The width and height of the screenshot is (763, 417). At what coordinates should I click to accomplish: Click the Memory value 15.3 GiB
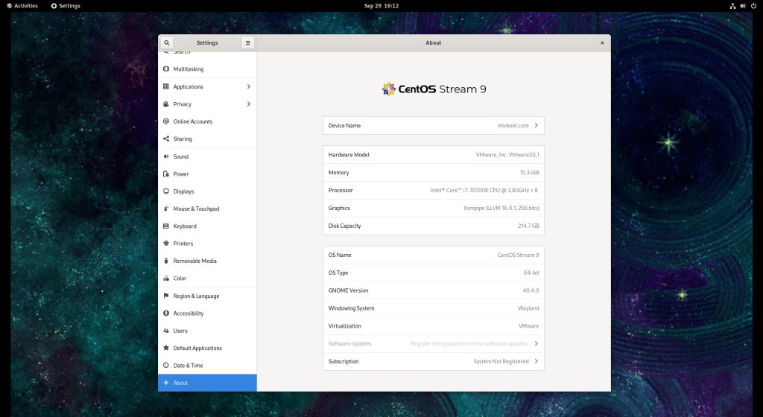pyautogui.click(x=529, y=173)
